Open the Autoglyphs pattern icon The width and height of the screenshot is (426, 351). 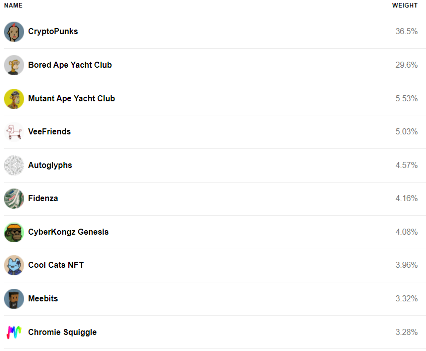14,165
